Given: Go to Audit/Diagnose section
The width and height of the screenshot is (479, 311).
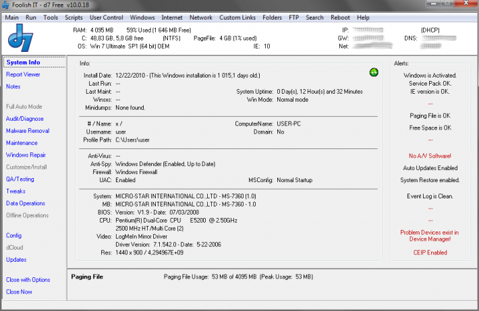Looking at the screenshot, I should (x=25, y=119).
